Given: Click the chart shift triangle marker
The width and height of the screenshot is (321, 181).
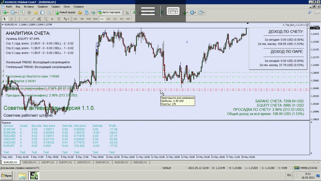Looking at the screenshot, I should [247, 23].
